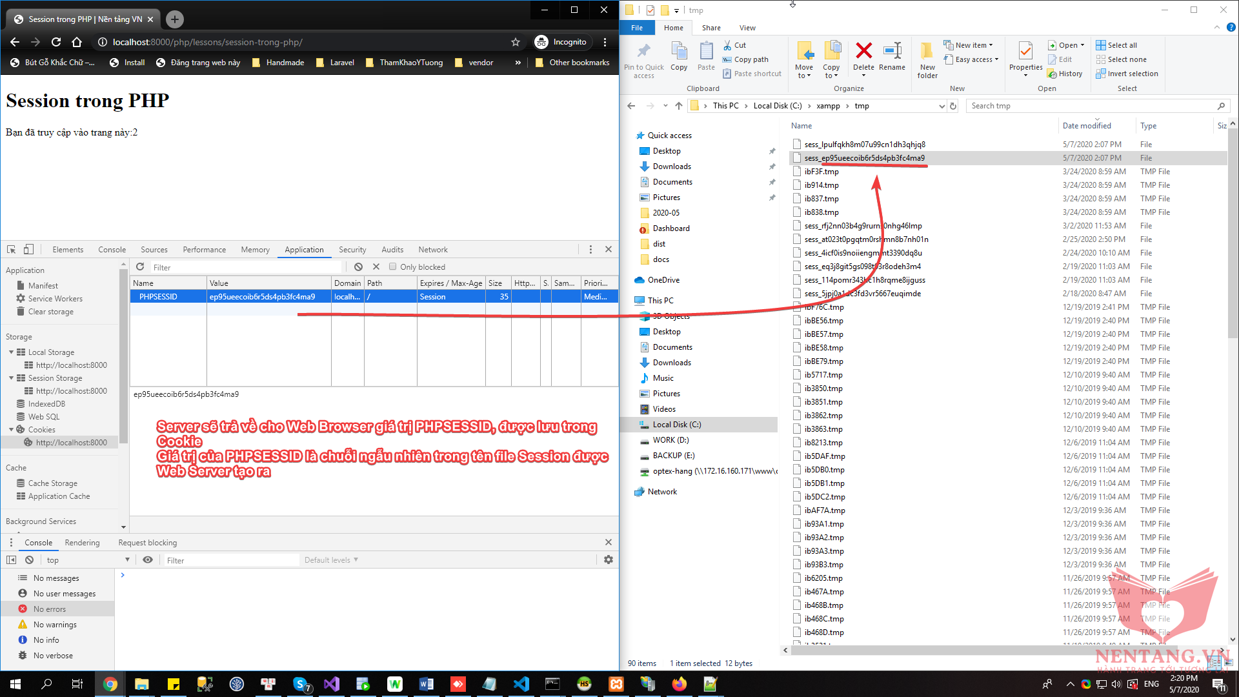Click the Search tmp input field
This screenshot has width=1239, height=697.
(x=1091, y=106)
